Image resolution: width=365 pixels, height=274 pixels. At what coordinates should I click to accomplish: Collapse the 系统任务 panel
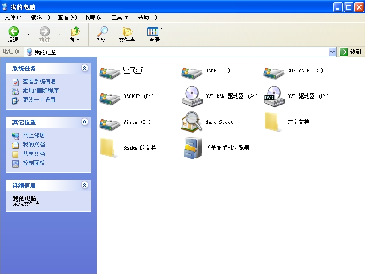click(x=84, y=68)
